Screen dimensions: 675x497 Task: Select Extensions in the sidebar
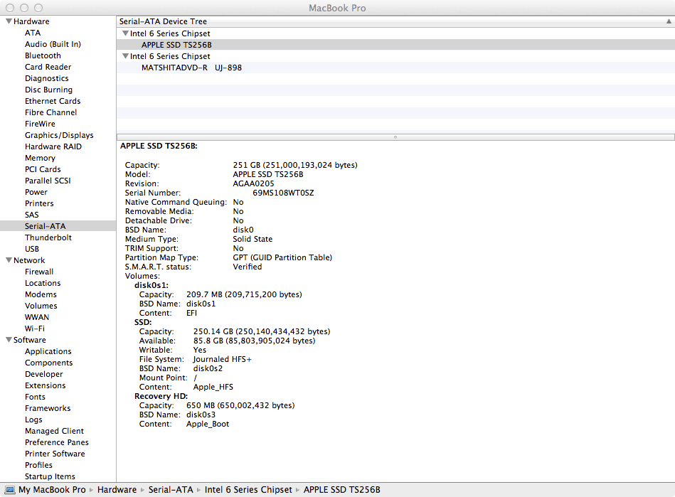46,385
